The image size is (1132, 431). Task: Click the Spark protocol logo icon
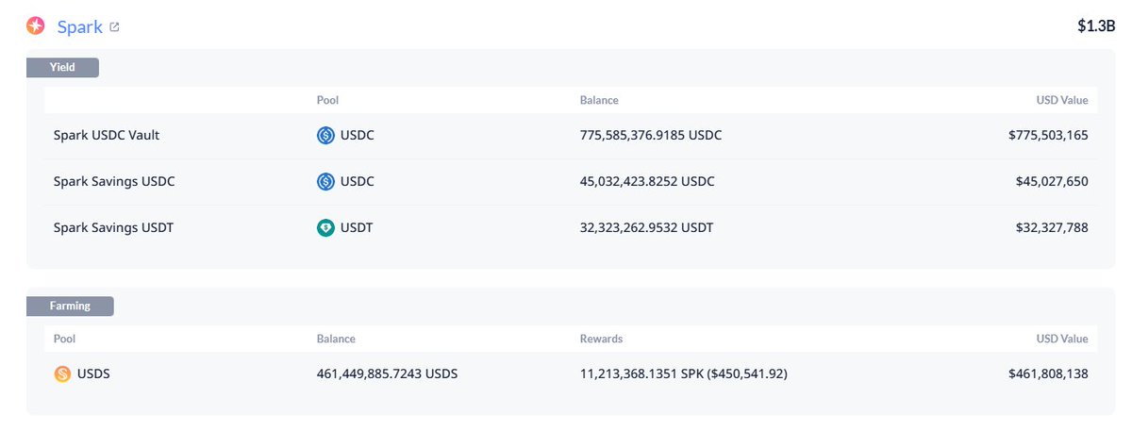coord(35,26)
